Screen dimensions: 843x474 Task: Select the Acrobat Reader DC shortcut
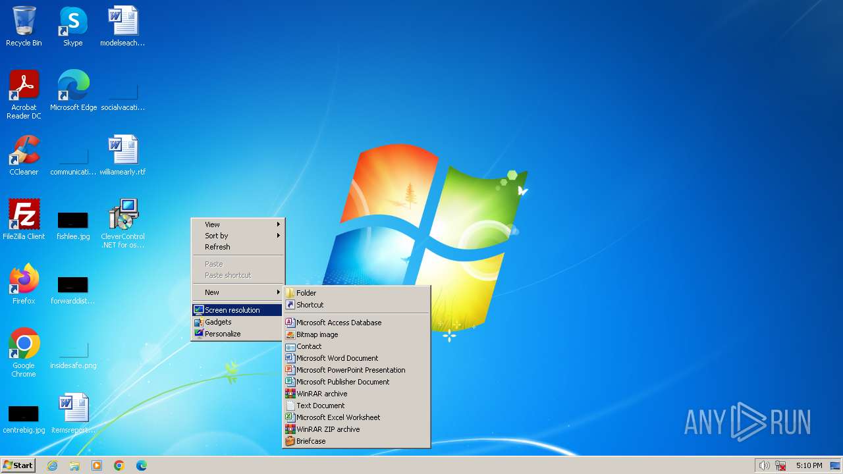(x=24, y=95)
